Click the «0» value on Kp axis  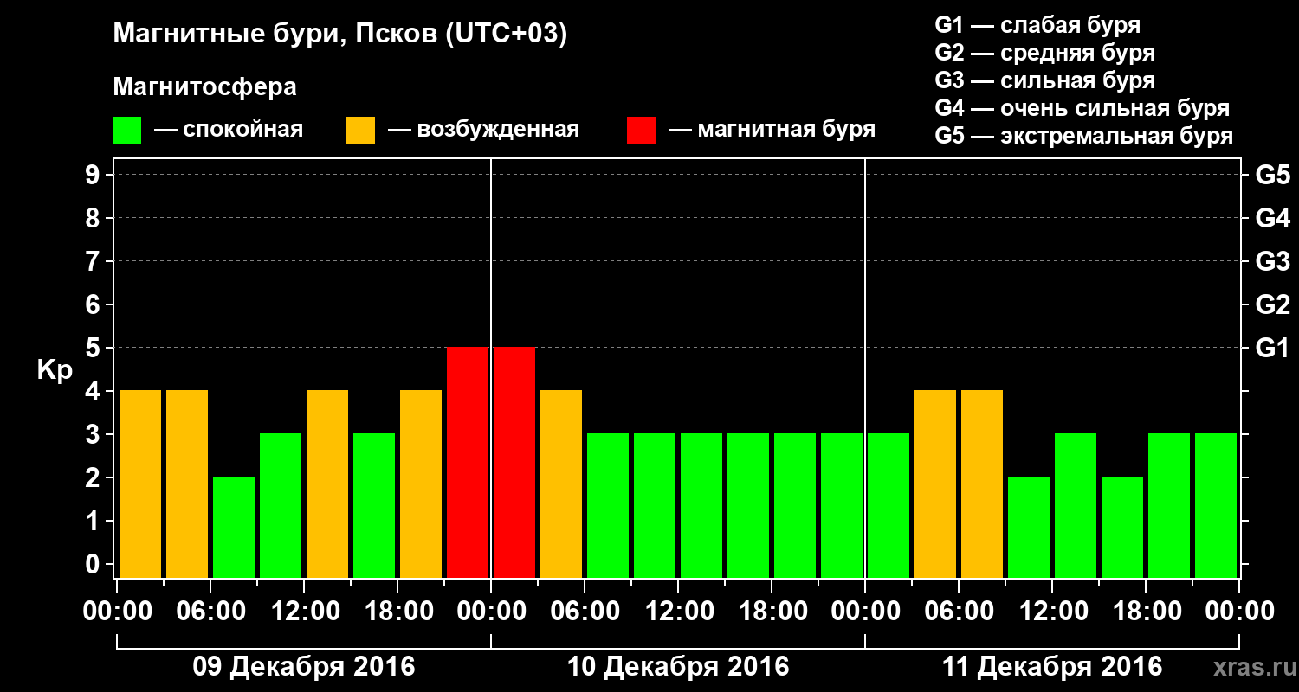(94, 564)
